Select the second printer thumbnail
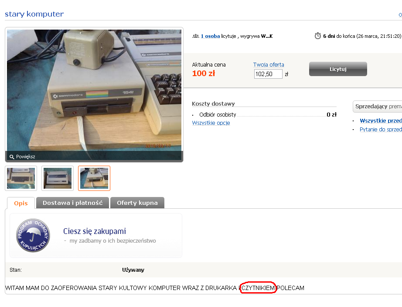The image size is (402, 307). pyautogui.click(x=58, y=178)
